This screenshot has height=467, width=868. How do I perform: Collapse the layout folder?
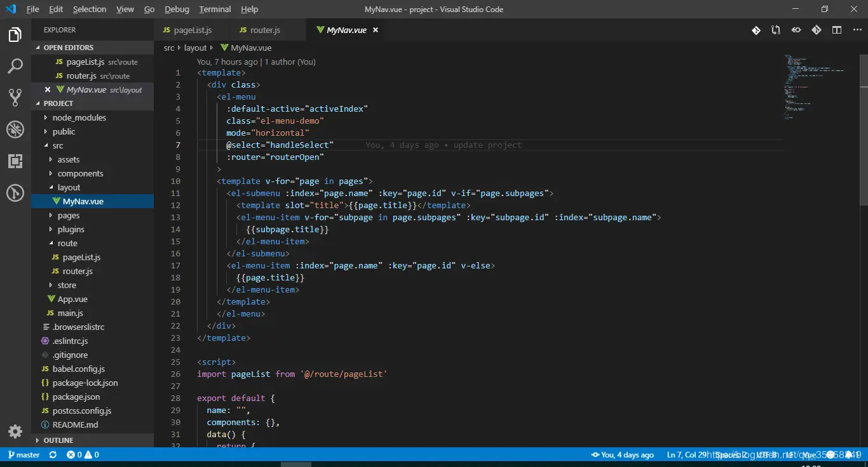69,187
